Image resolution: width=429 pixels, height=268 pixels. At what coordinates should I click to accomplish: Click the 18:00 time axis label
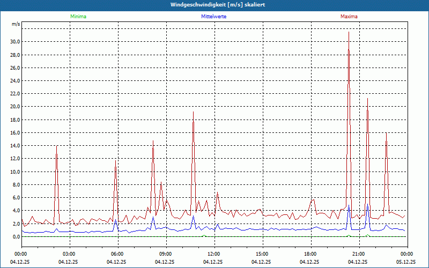coord(311,254)
